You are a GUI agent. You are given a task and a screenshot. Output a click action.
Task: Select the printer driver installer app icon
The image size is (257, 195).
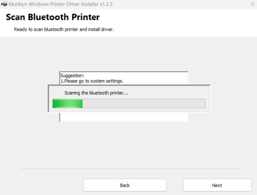[x=4, y=4]
